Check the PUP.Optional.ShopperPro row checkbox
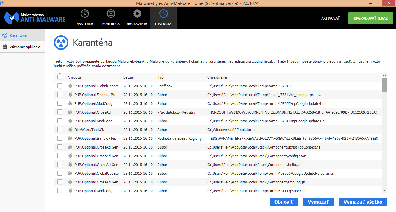 pos(60,95)
